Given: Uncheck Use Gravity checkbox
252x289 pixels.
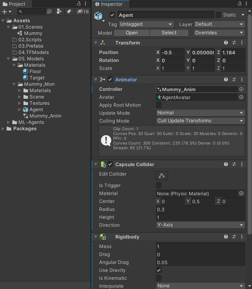Looking at the screenshot, I should pyautogui.click(x=159, y=270).
